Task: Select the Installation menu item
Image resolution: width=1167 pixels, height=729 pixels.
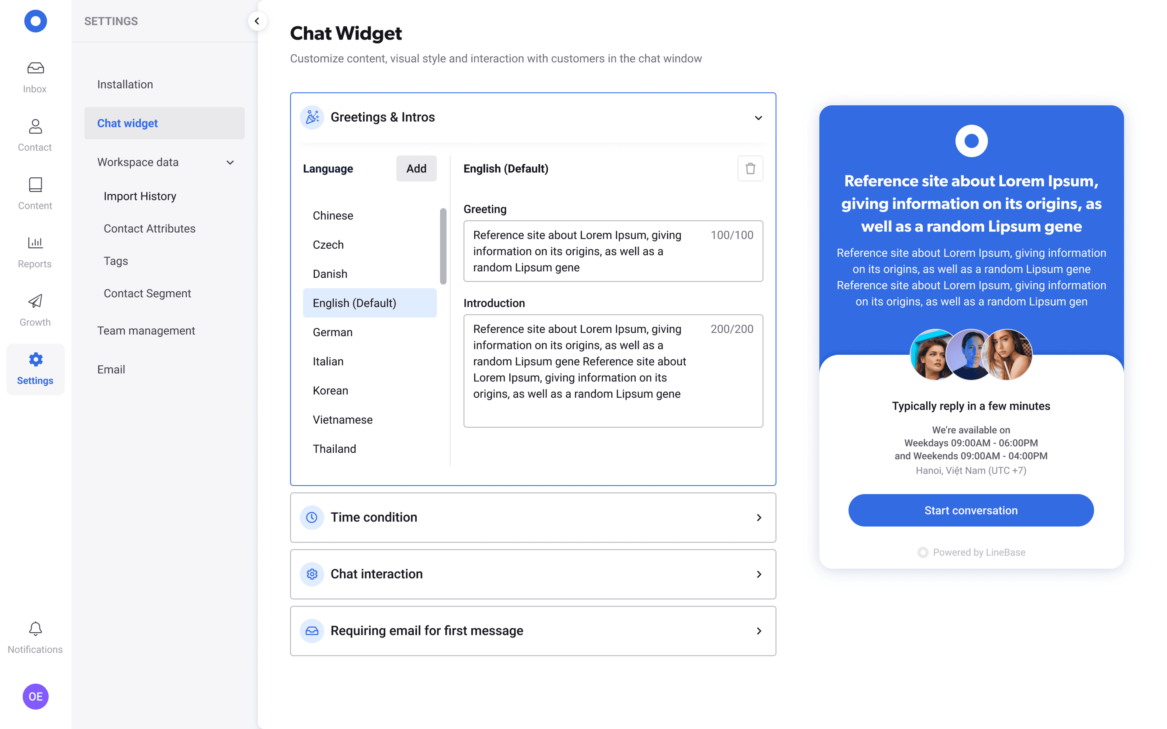Action: (124, 84)
